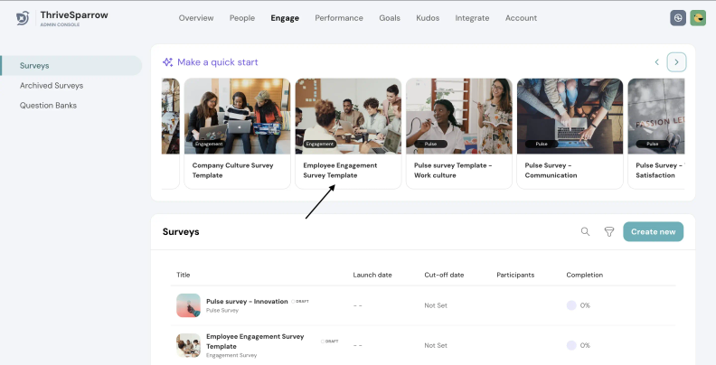Image resolution: width=716 pixels, height=365 pixels.
Task: Open the search icon in Surveys
Action: click(x=585, y=232)
